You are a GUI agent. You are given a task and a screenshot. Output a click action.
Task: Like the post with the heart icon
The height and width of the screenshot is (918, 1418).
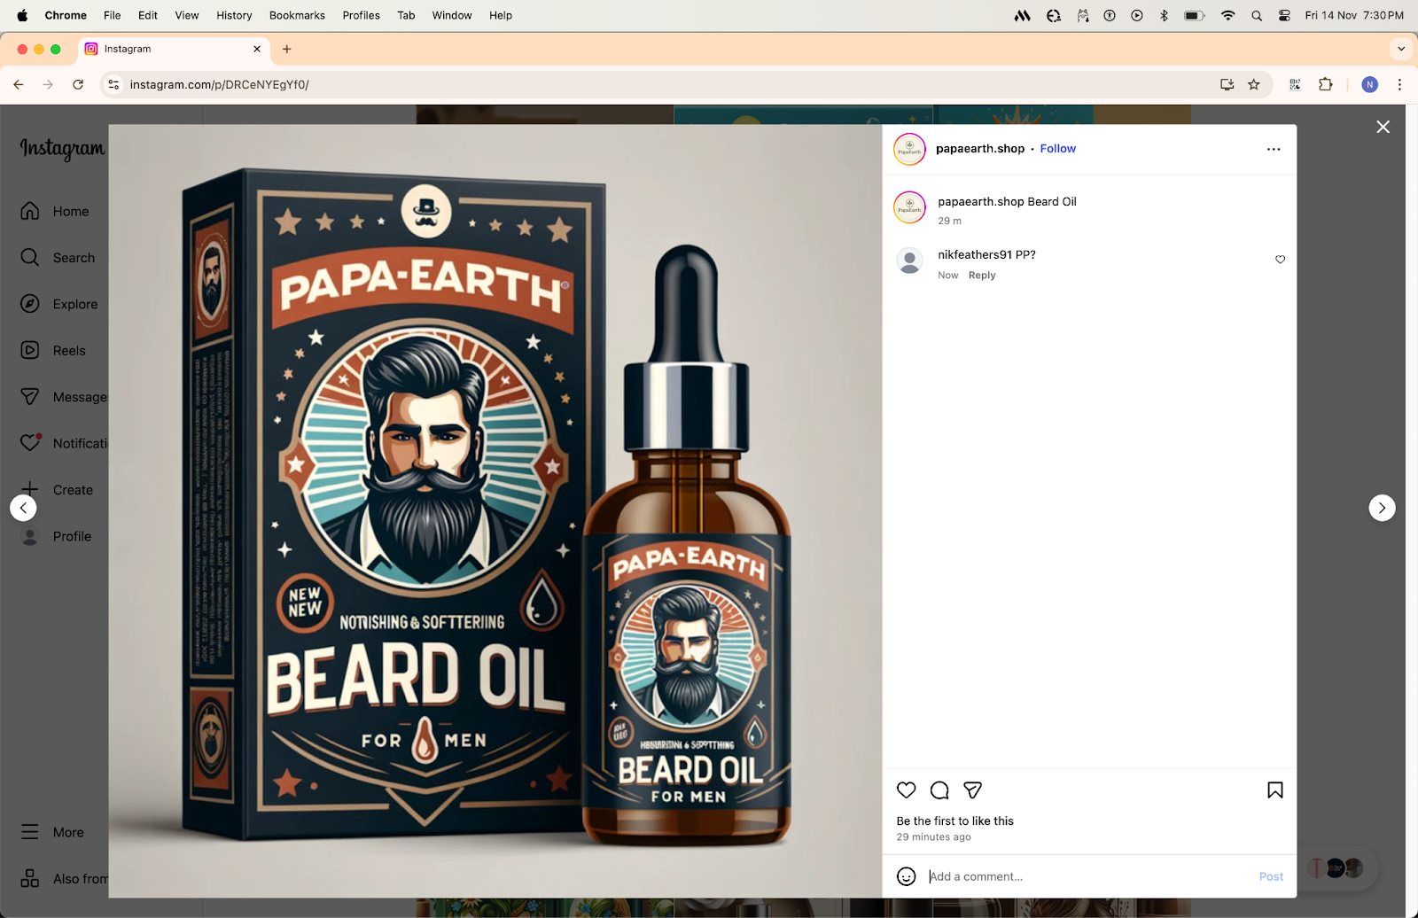(906, 790)
